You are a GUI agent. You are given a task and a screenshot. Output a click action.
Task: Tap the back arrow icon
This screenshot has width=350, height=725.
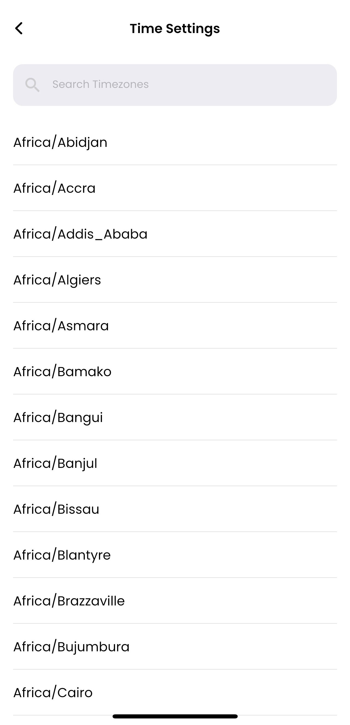pos(19,28)
